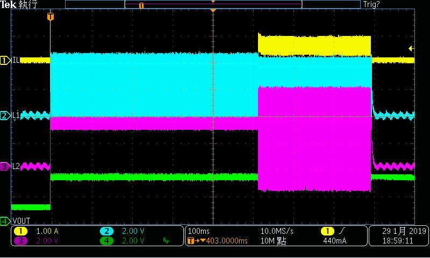430x258 pixels.
Task: Click the 403.0000ms trigger delay readout
Action: [x=227, y=241]
